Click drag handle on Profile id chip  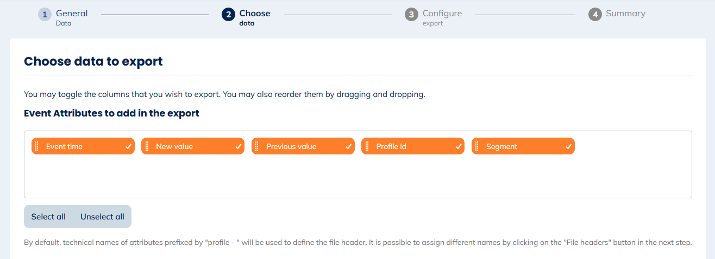[x=367, y=146]
